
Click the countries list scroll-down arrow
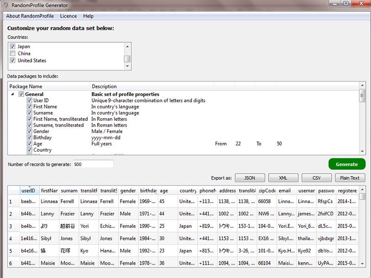coord(127,66)
